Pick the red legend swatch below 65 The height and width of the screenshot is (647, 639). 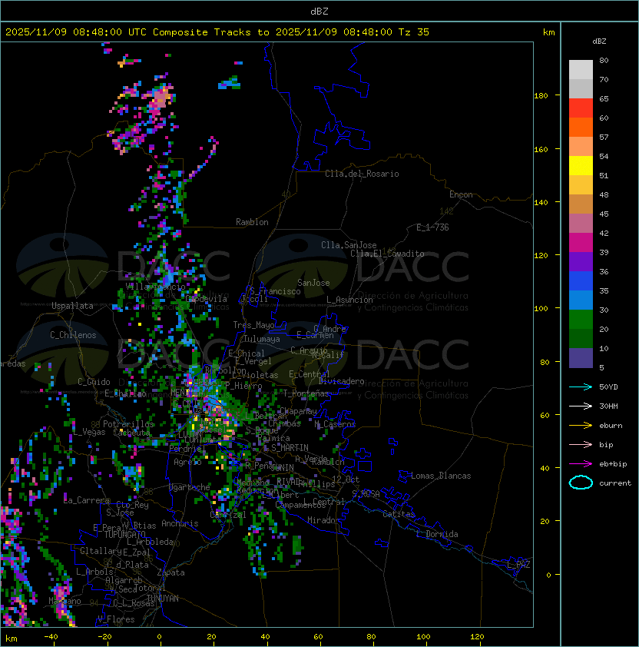pos(581,108)
